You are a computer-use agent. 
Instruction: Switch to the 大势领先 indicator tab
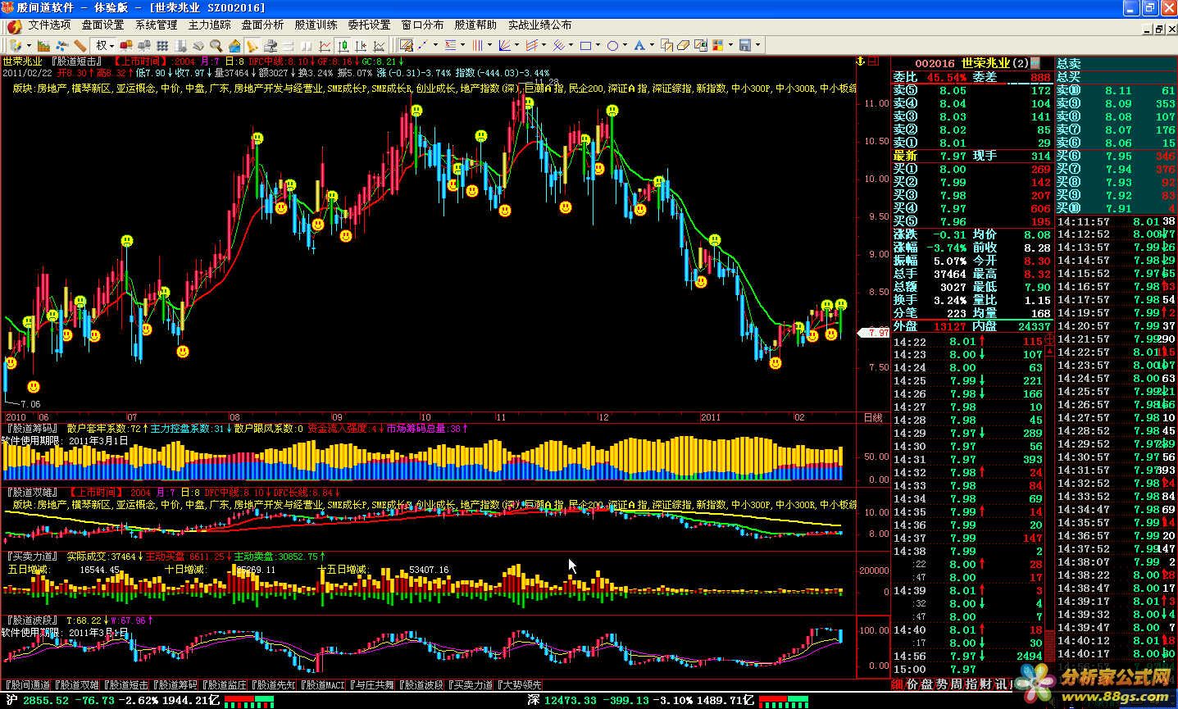coord(519,684)
